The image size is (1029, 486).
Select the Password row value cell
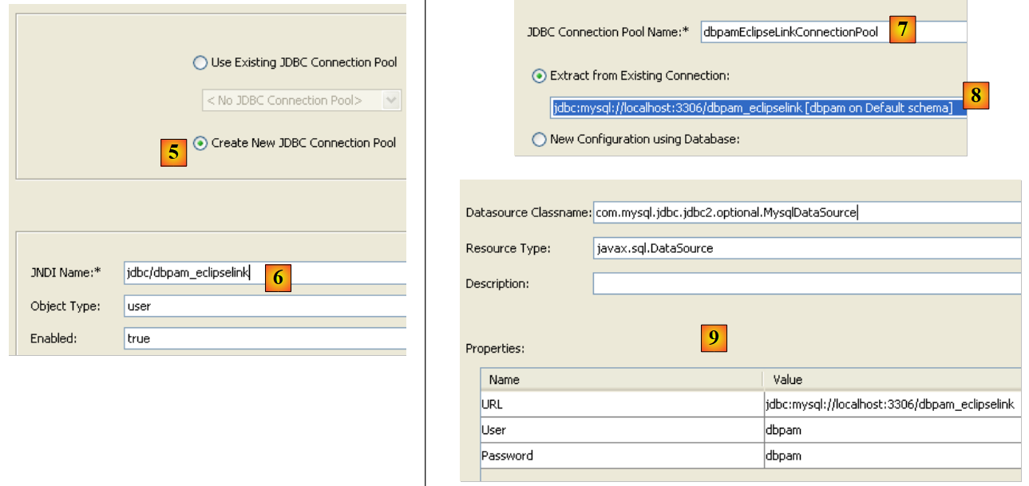coord(891,456)
